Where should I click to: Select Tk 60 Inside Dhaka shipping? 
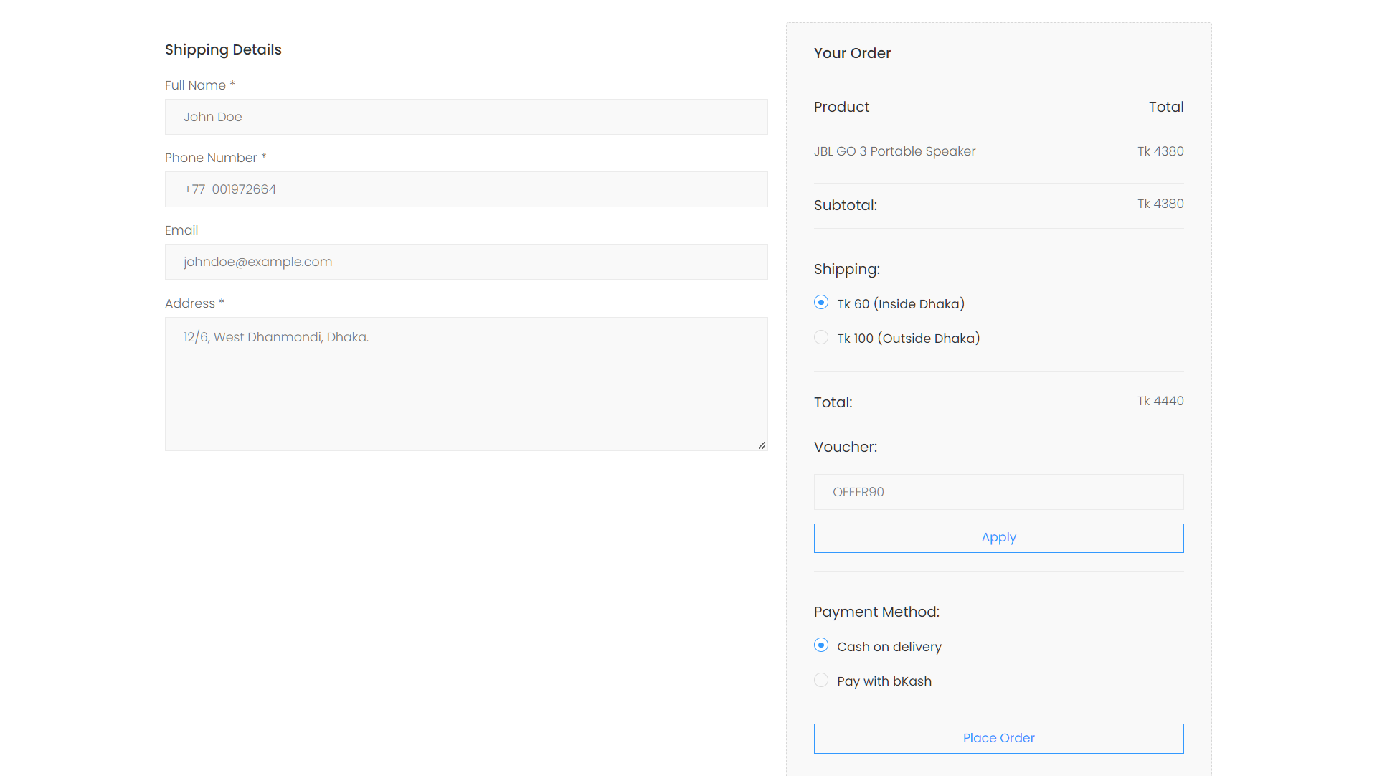tap(821, 303)
